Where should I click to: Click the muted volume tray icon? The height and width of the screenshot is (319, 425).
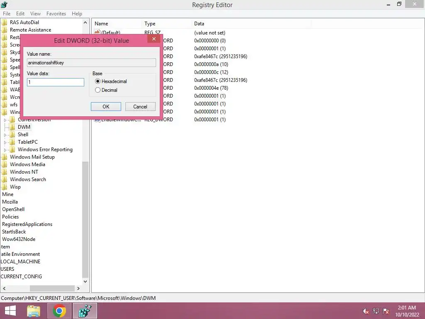pos(366,311)
